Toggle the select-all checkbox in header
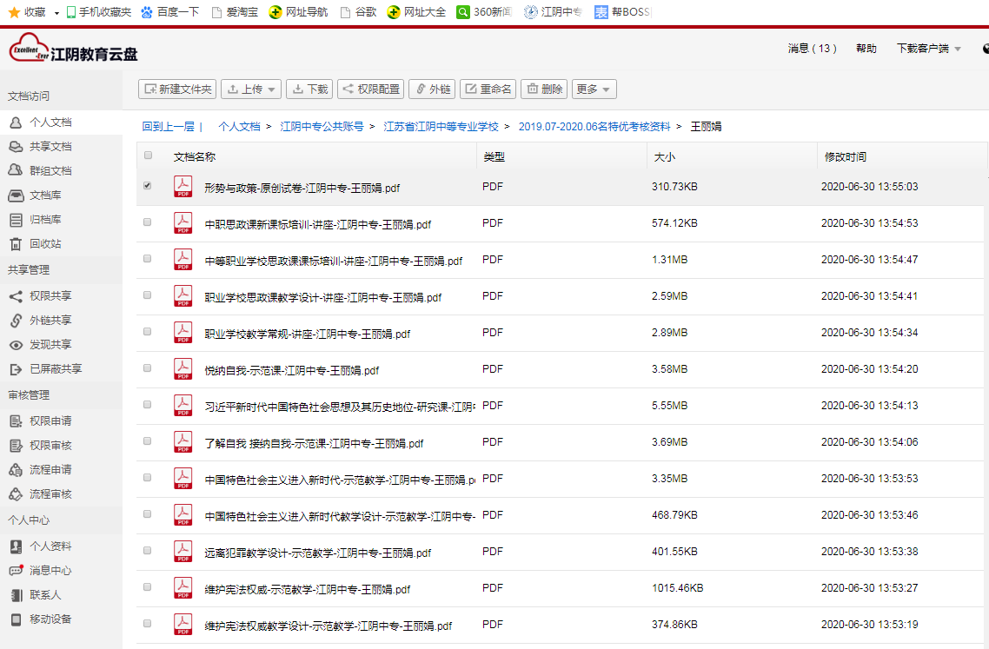Image resolution: width=989 pixels, height=649 pixels. [x=148, y=156]
